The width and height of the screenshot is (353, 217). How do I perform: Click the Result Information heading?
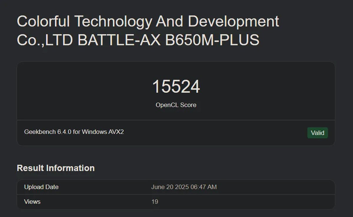tap(56, 168)
